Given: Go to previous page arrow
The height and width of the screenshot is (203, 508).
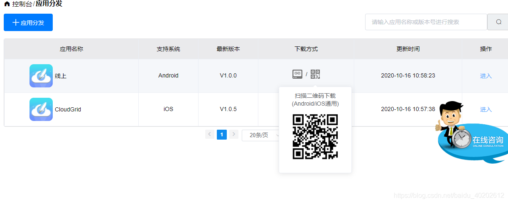Looking at the screenshot, I should 210,135.
